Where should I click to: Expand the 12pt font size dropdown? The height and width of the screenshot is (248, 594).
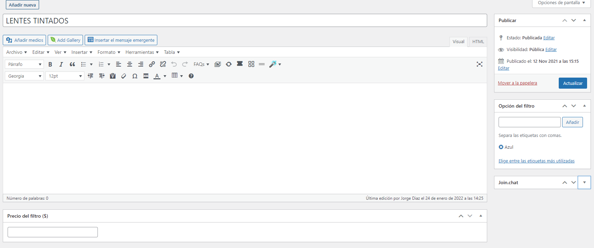(x=65, y=76)
